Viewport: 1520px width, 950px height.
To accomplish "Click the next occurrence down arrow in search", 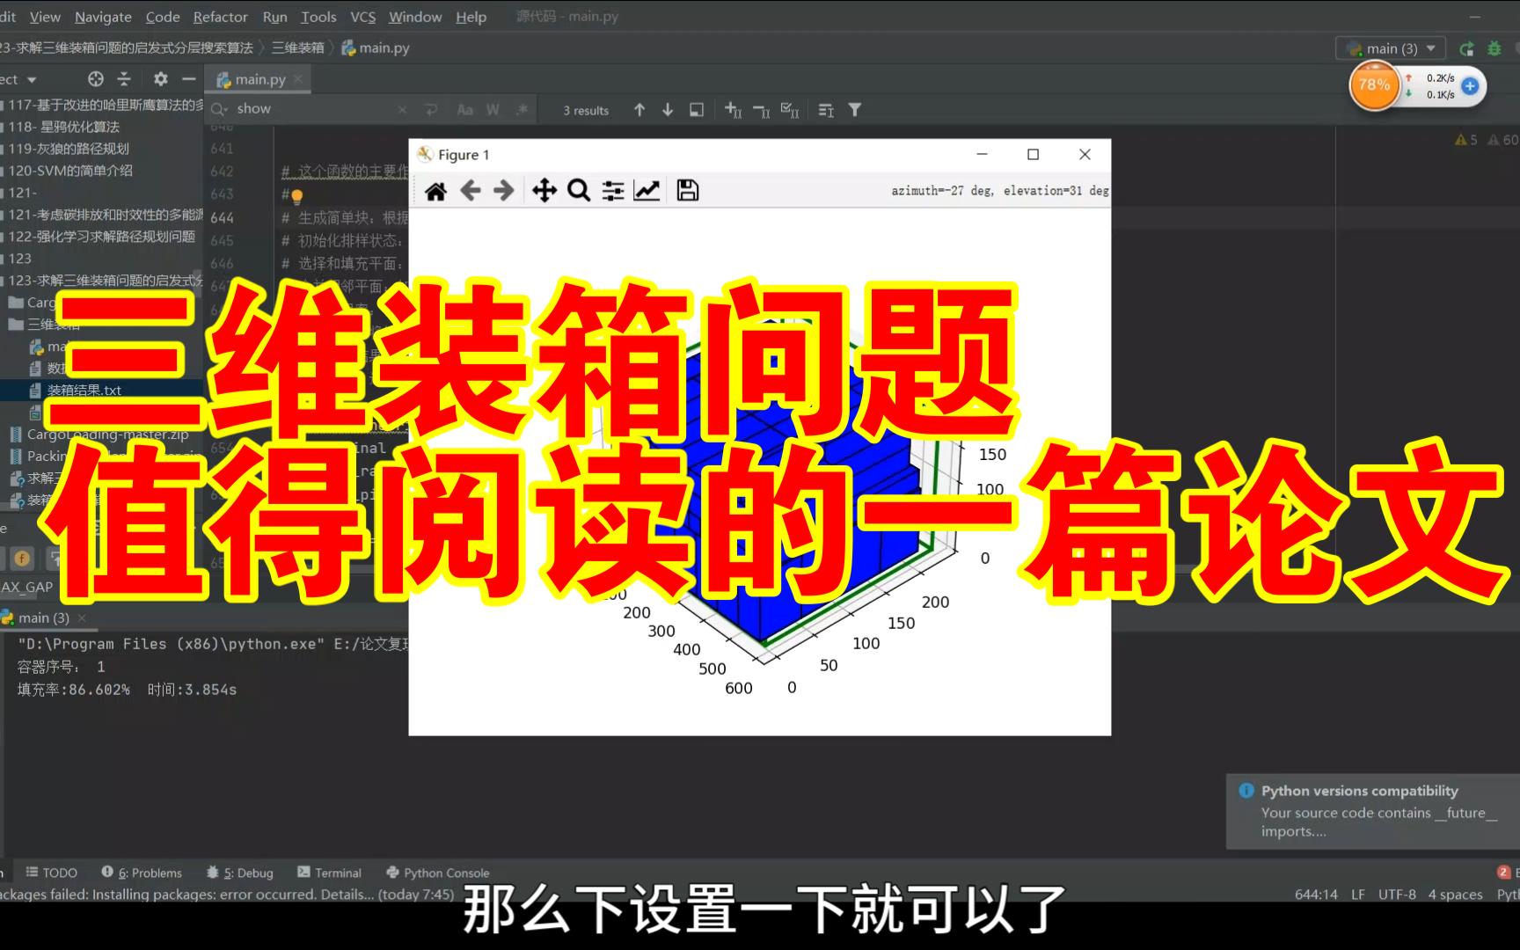I will [x=668, y=109].
